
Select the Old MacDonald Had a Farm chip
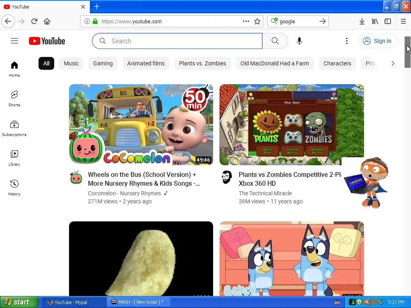click(x=275, y=63)
